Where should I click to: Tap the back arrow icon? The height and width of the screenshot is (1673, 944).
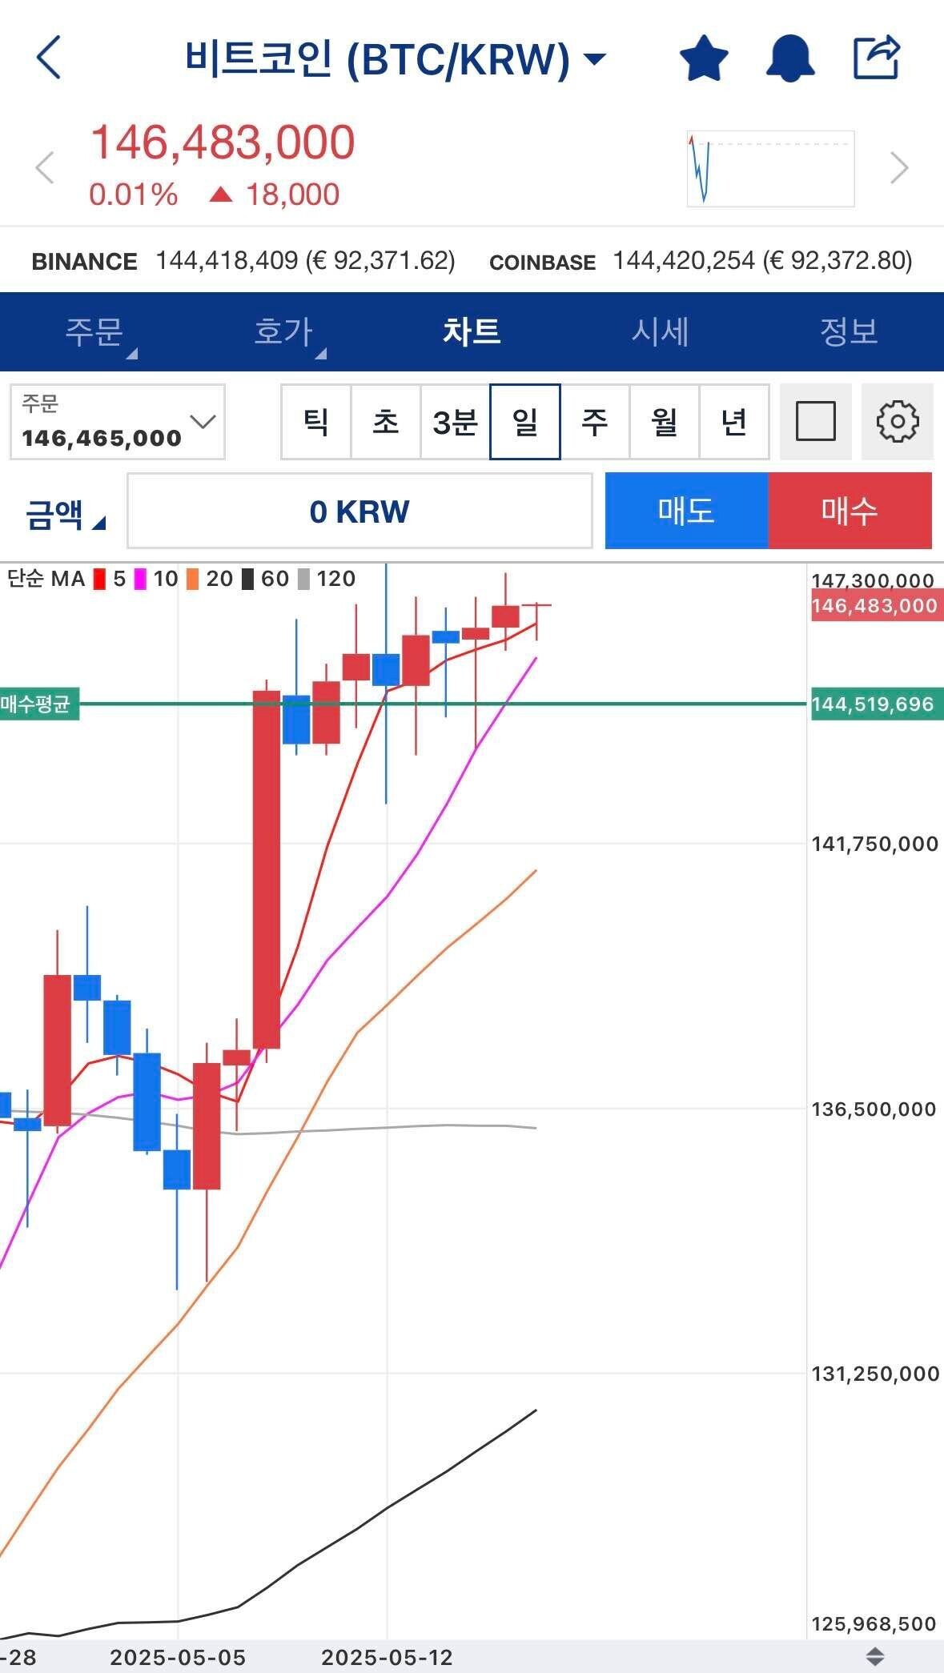click(49, 58)
